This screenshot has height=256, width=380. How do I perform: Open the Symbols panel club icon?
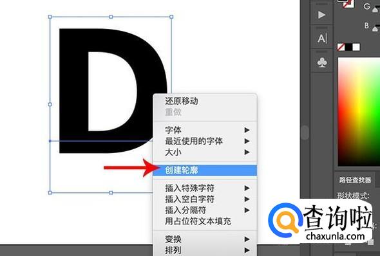pos(322,62)
